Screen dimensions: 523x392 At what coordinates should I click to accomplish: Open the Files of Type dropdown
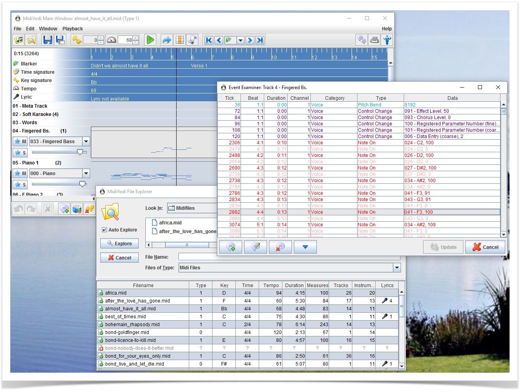[x=397, y=268]
